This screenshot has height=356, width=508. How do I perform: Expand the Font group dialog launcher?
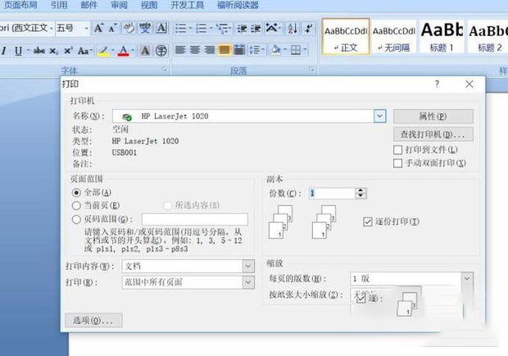(164, 69)
